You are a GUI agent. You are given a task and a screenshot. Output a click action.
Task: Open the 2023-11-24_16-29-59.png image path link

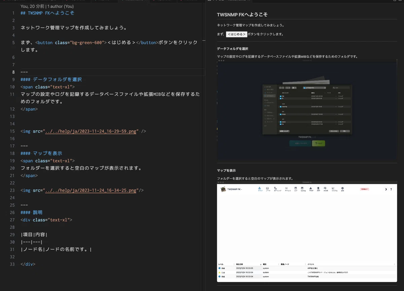[x=91, y=131]
